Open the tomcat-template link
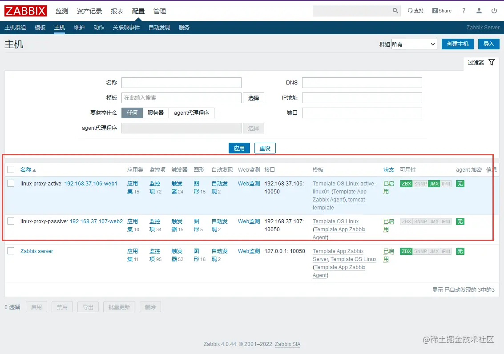 tap(339, 204)
